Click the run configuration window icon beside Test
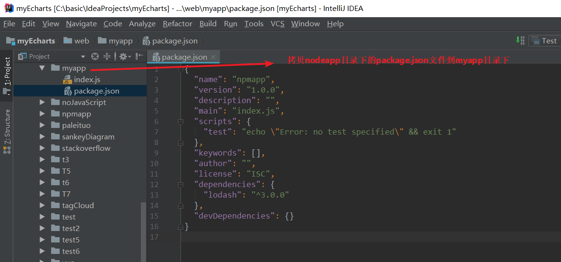 pos(535,41)
